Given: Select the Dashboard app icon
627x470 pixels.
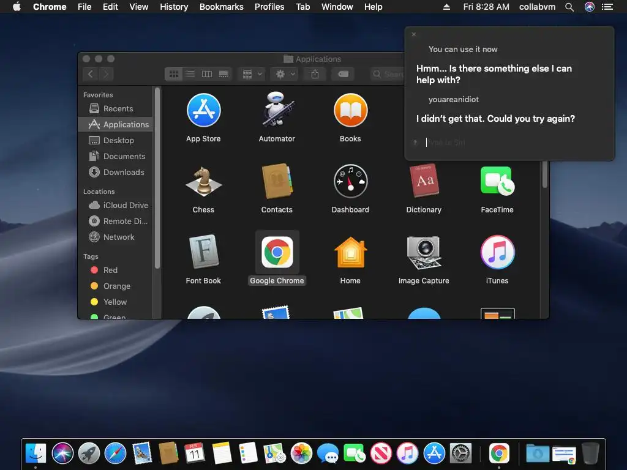Looking at the screenshot, I should 350,181.
